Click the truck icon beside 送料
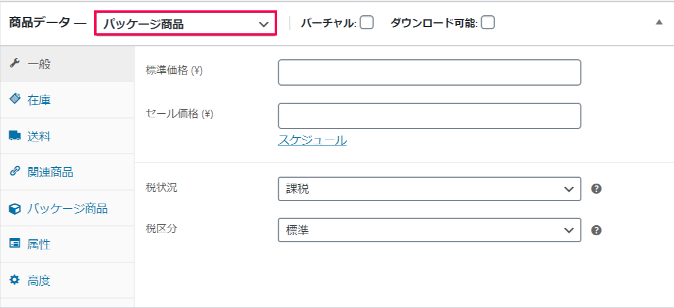 click(15, 136)
